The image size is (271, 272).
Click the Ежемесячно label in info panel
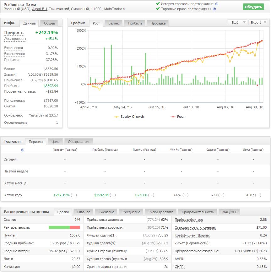(x=14, y=54)
